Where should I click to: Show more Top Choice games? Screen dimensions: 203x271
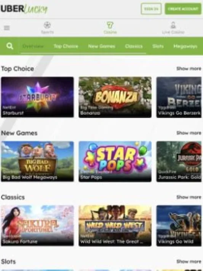coord(189,69)
